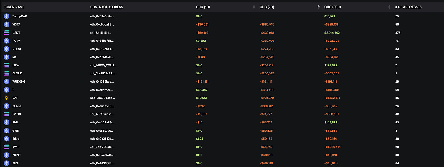444x167 pixels.
Task: Click the Ethereum icon beside FARM
Action: (x=6, y=41)
